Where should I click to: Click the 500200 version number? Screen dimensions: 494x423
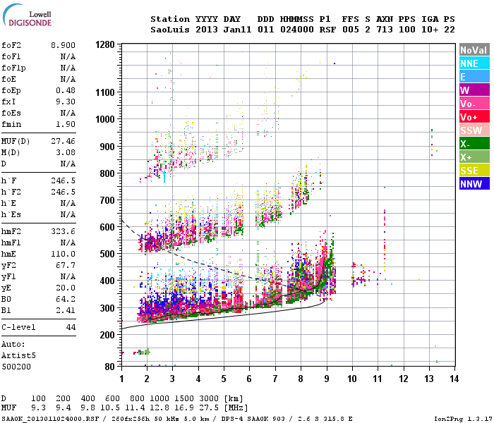(x=16, y=367)
